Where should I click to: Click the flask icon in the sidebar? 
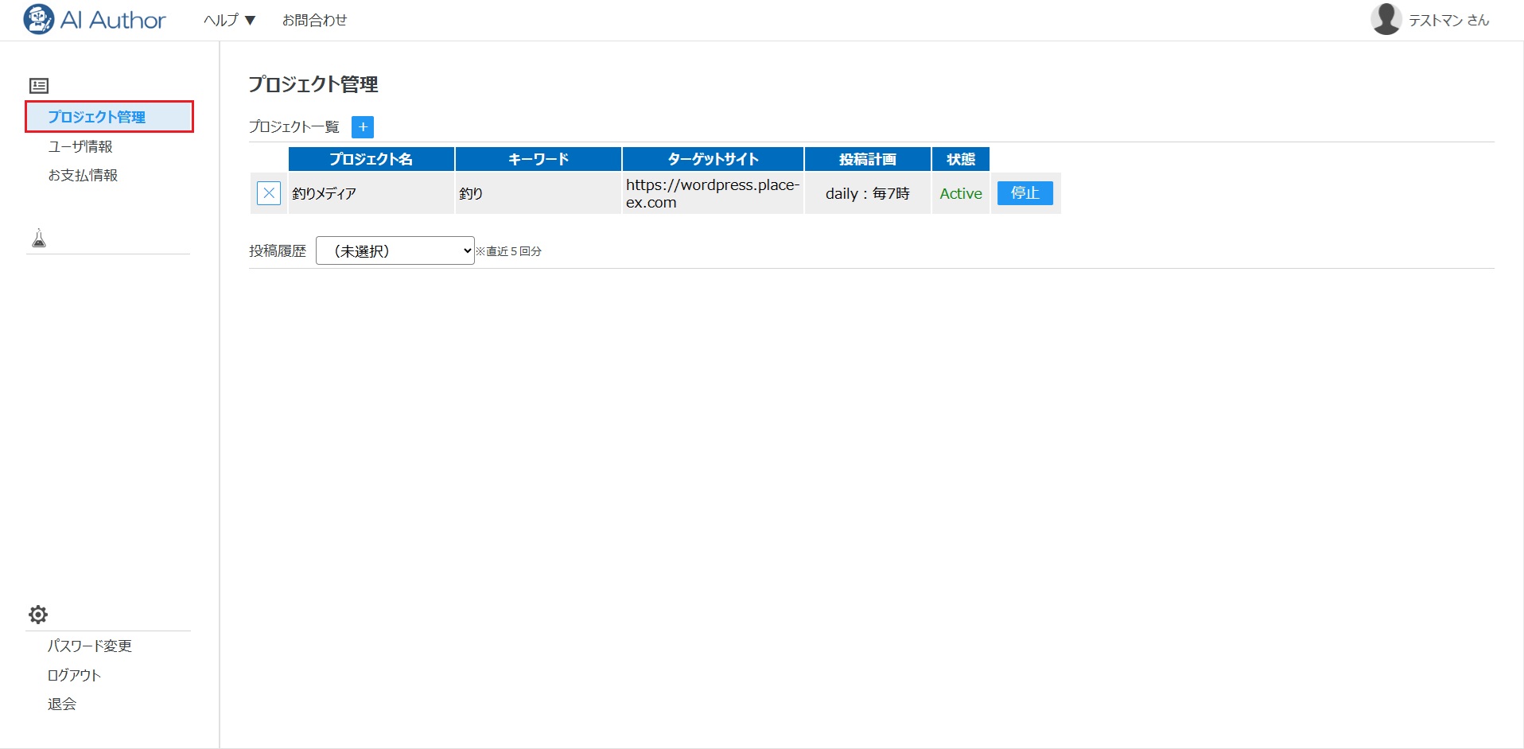click(39, 238)
